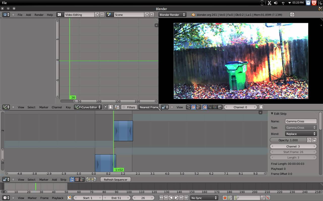Open the strip Type Gamma Cross dropdown

(301, 128)
